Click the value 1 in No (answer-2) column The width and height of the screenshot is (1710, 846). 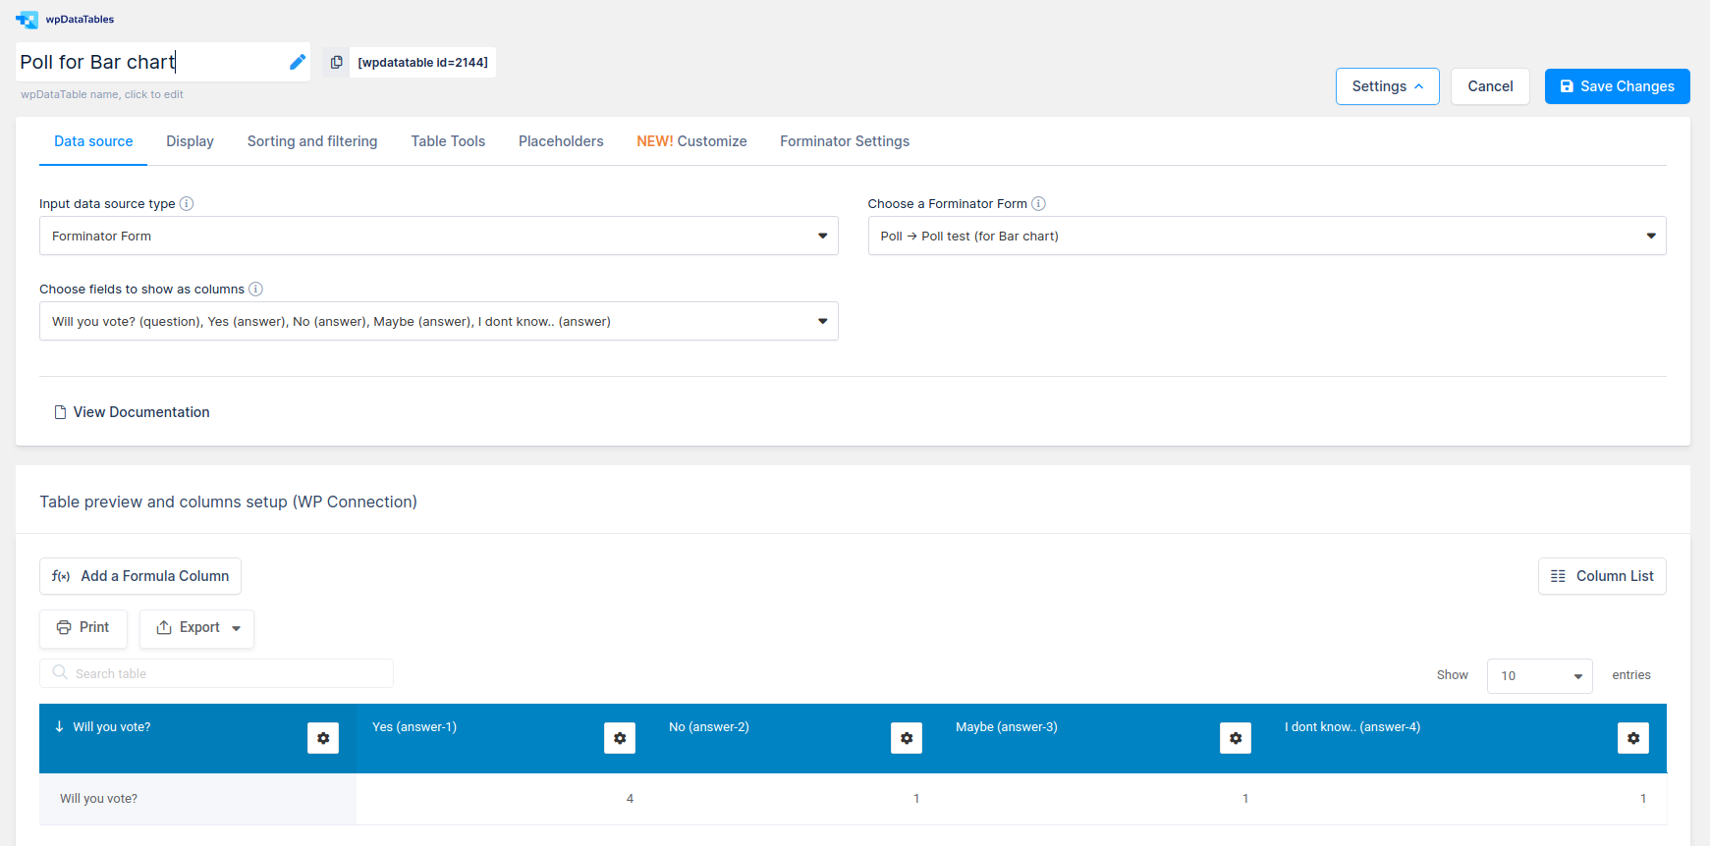[x=916, y=799]
